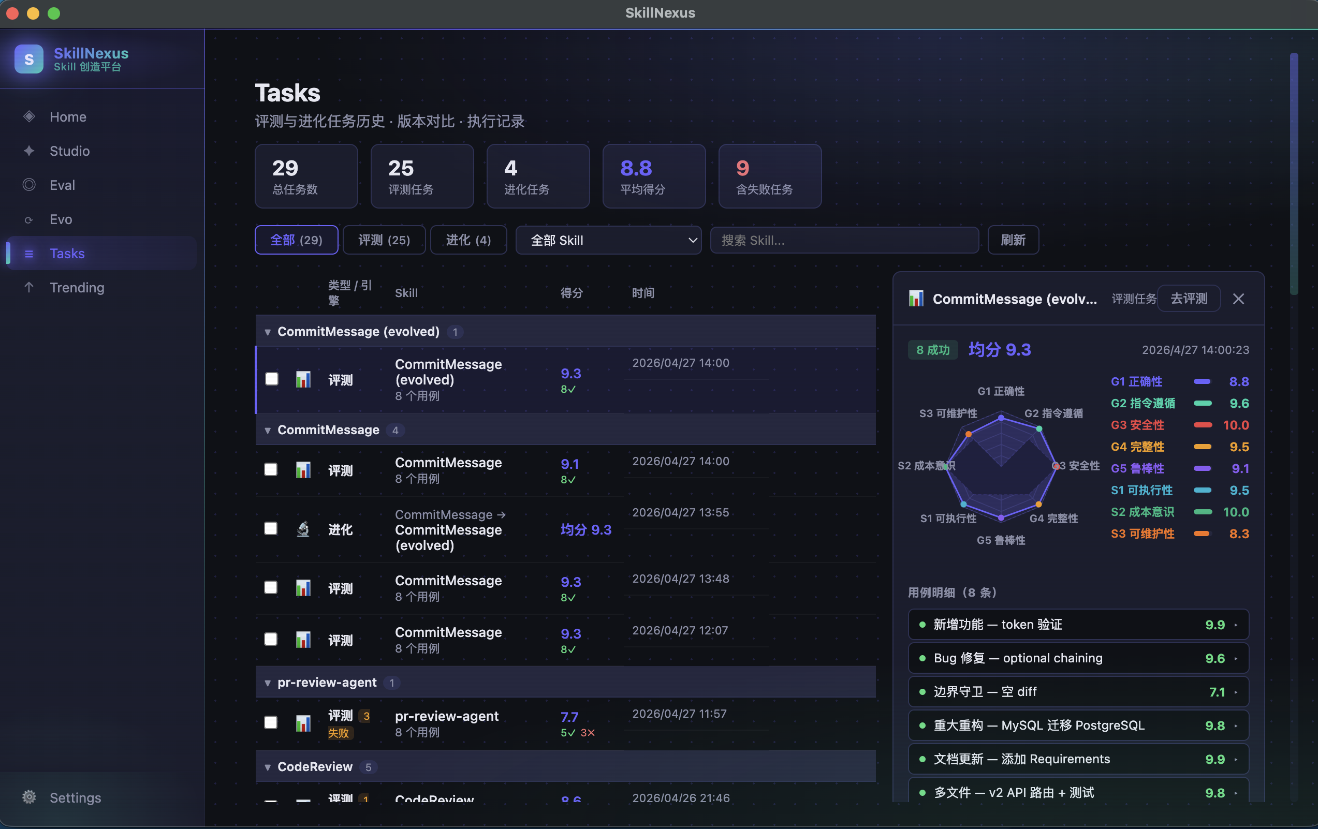Tick the checkbox for pr-review-agent task
This screenshot has width=1318, height=829.
tap(270, 722)
